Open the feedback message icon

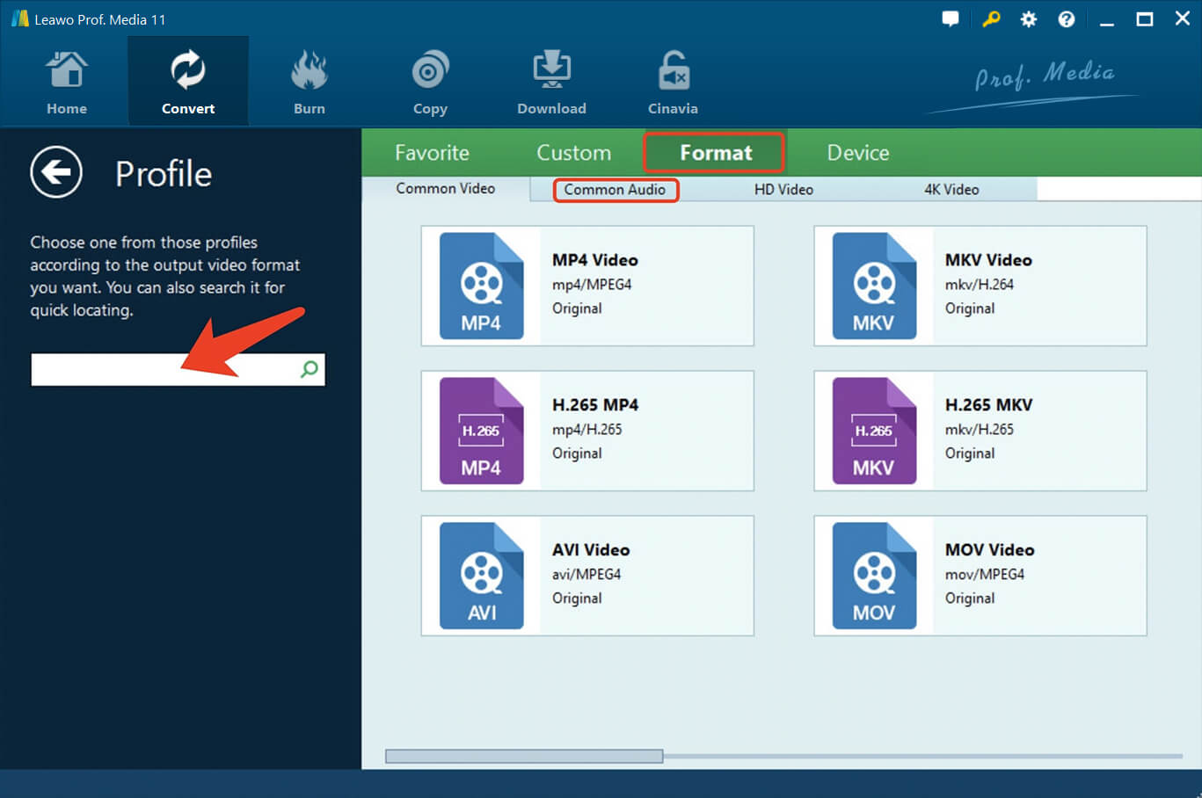pyautogui.click(x=951, y=18)
